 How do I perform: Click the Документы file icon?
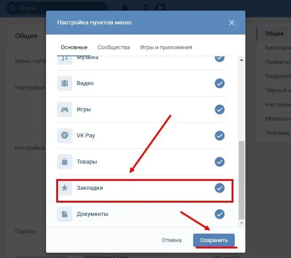pos(65,214)
